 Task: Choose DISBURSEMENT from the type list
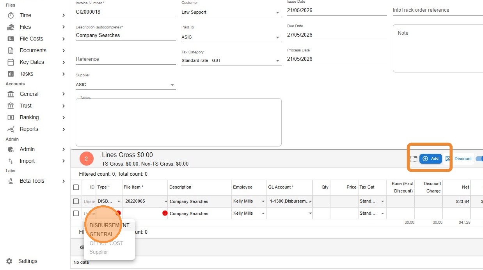[109, 225]
